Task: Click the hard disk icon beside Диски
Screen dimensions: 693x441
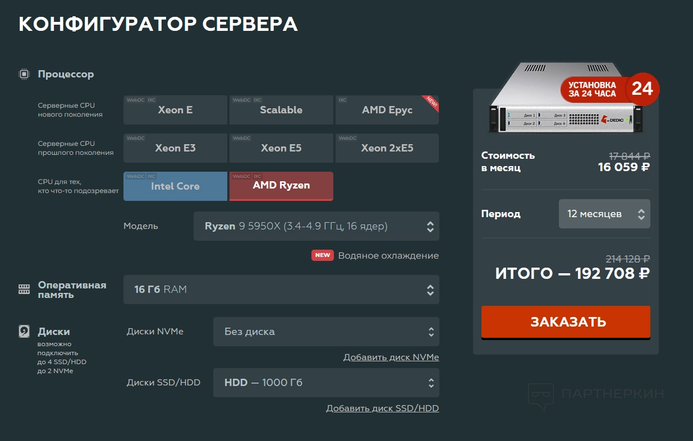Action: (24, 332)
